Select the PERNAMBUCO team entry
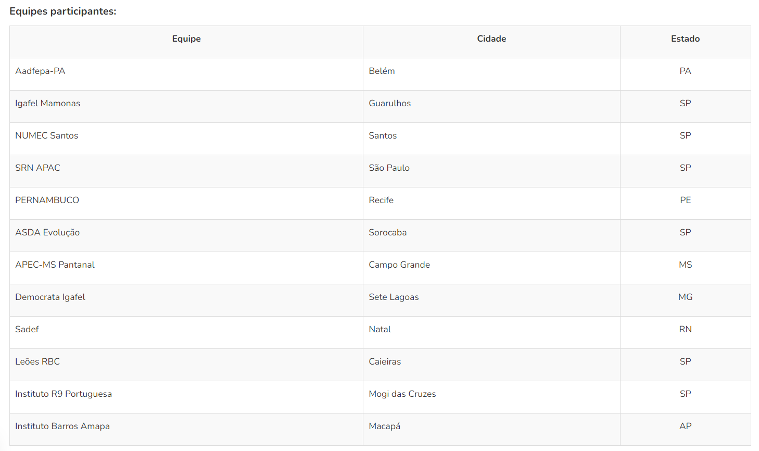Viewport: 759px width, 451px height. pos(47,201)
